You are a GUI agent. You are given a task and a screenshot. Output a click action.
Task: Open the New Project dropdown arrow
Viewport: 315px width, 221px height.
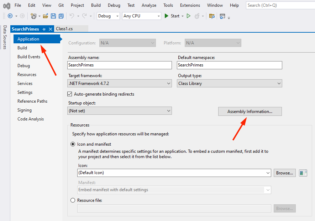click(40, 16)
